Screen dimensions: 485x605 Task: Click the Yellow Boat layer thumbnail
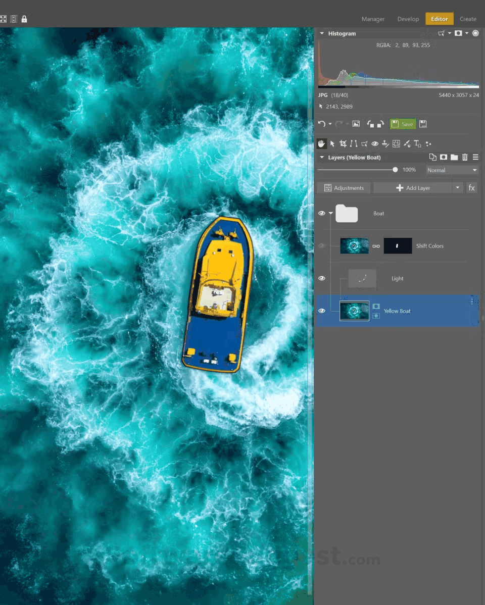(354, 311)
